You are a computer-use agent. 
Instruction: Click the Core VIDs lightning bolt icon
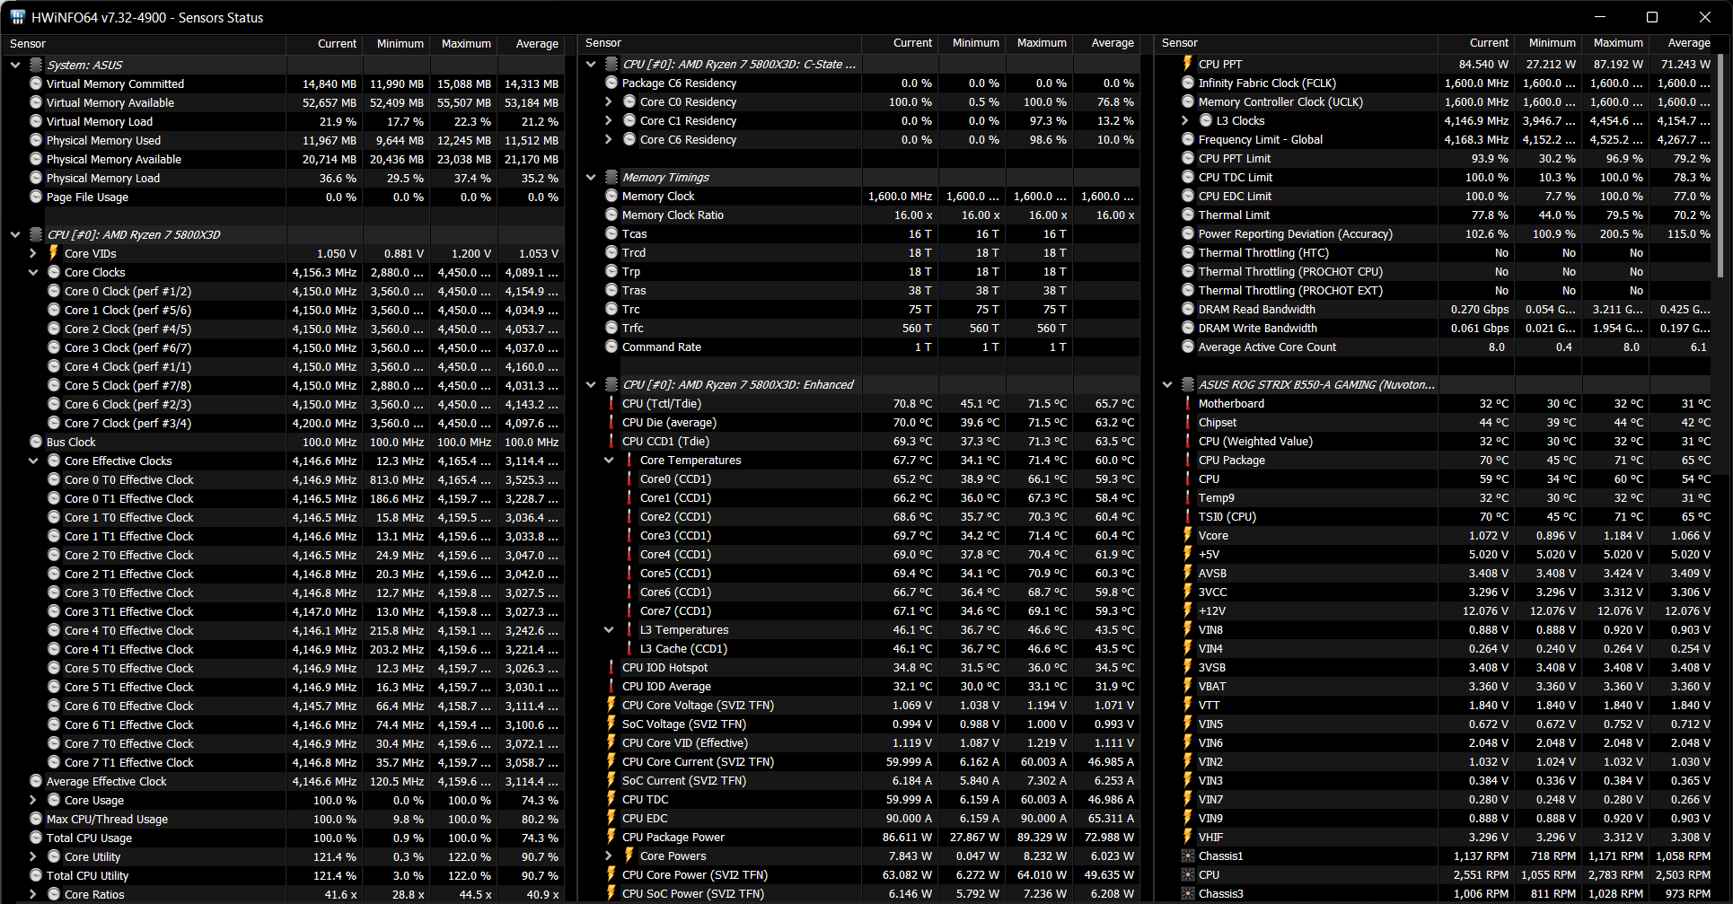point(54,253)
